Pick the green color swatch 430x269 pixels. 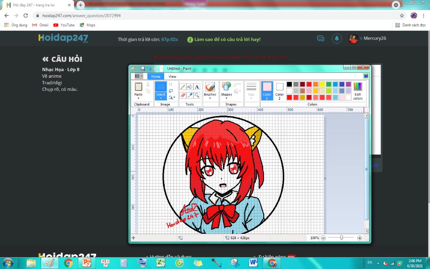tap(329, 84)
